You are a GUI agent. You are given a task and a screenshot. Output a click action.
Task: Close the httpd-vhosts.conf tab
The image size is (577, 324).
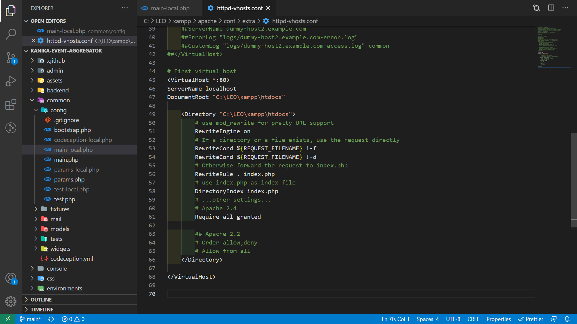coord(268,8)
